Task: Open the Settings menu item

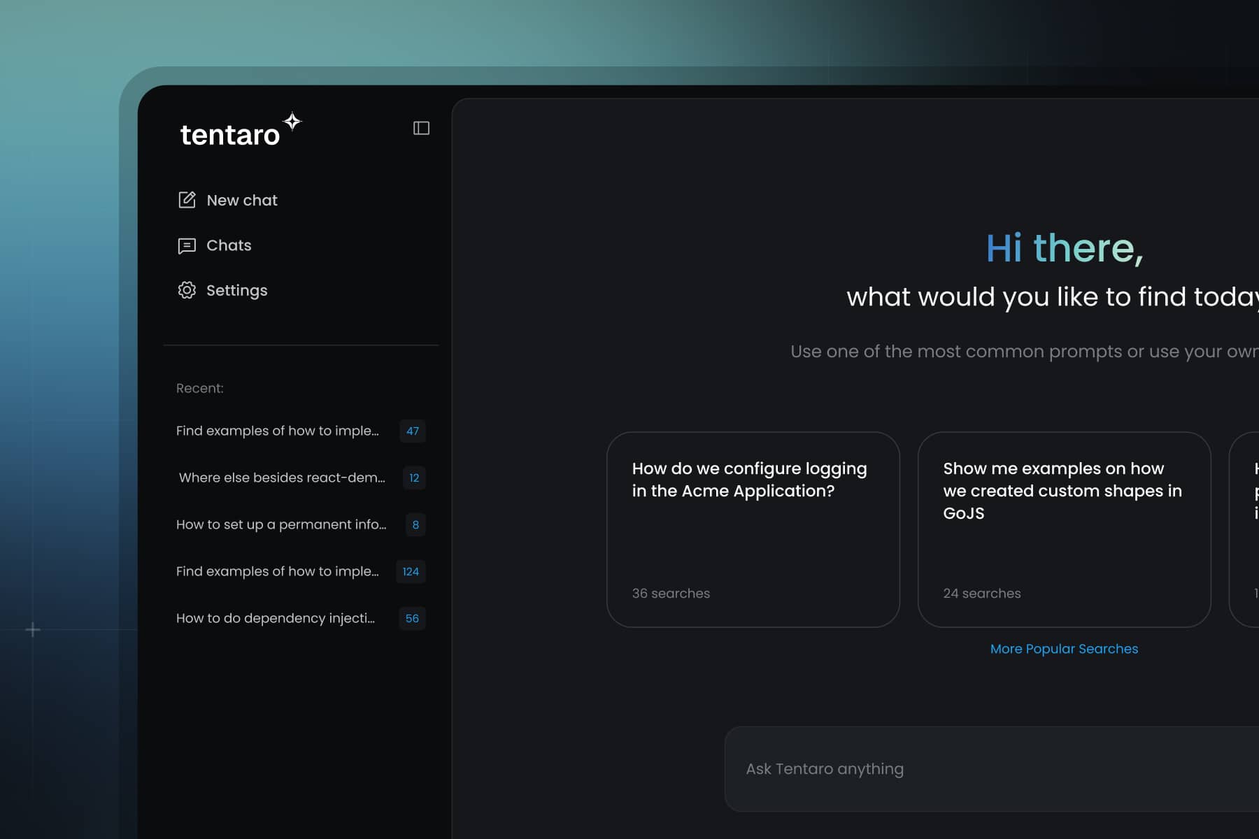Action: coord(222,290)
